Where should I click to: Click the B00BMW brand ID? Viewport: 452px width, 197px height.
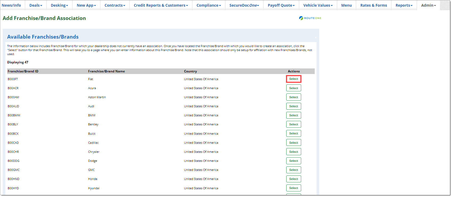click(x=14, y=115)
